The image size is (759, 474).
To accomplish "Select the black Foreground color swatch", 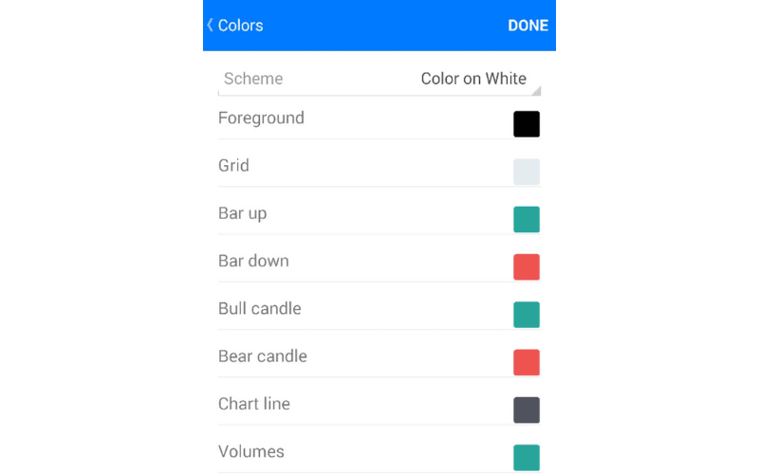I will pyautogui.click(x=527, y=124).
